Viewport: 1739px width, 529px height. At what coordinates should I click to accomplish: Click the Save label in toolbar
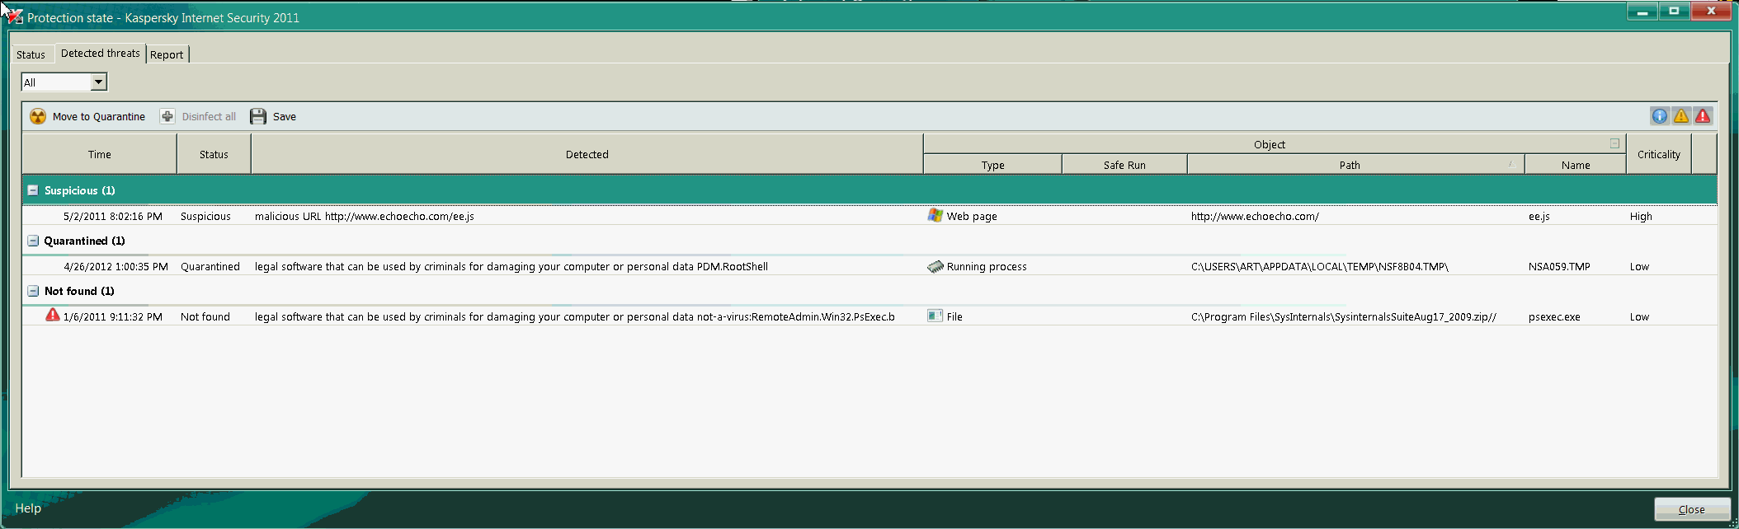pos(285,116)
